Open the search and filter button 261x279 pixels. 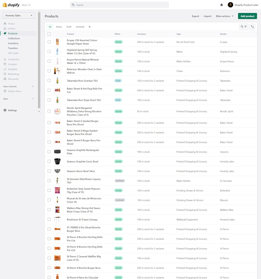(244, 27)
